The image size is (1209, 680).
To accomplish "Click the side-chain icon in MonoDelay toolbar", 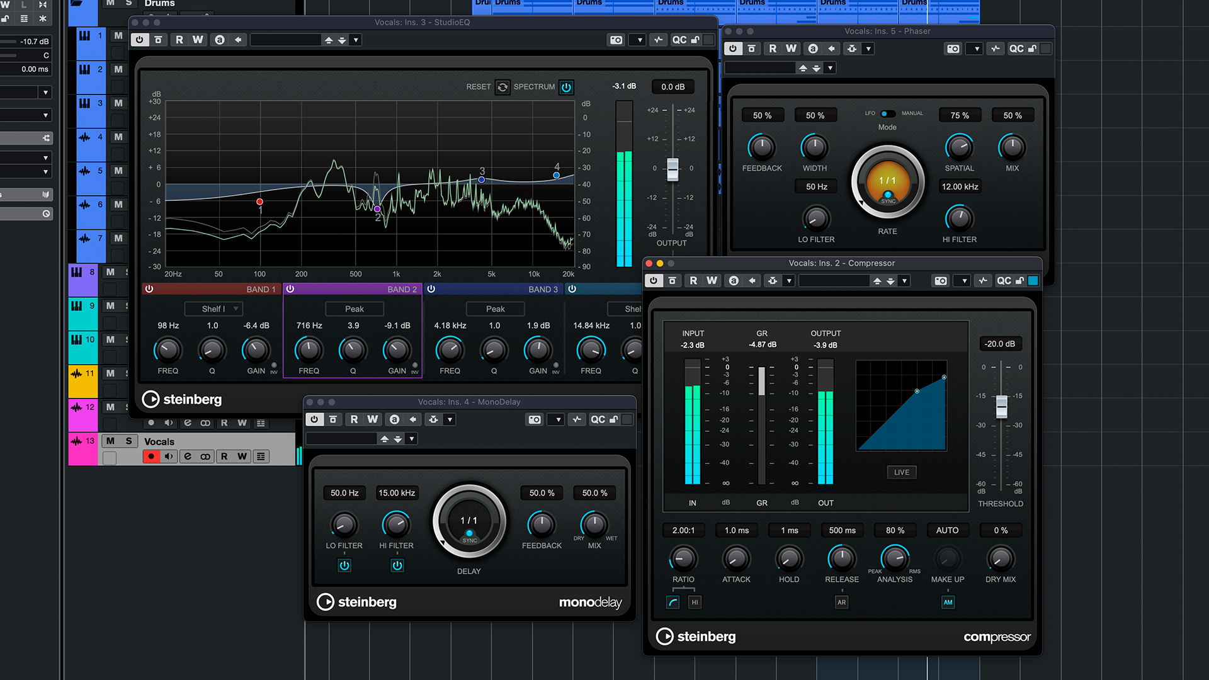I will [433, 419].
